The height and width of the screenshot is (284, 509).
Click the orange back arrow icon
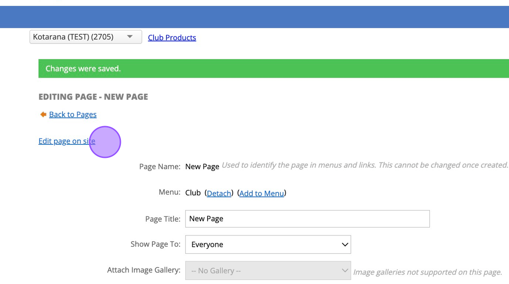click(x=43, y=114)
